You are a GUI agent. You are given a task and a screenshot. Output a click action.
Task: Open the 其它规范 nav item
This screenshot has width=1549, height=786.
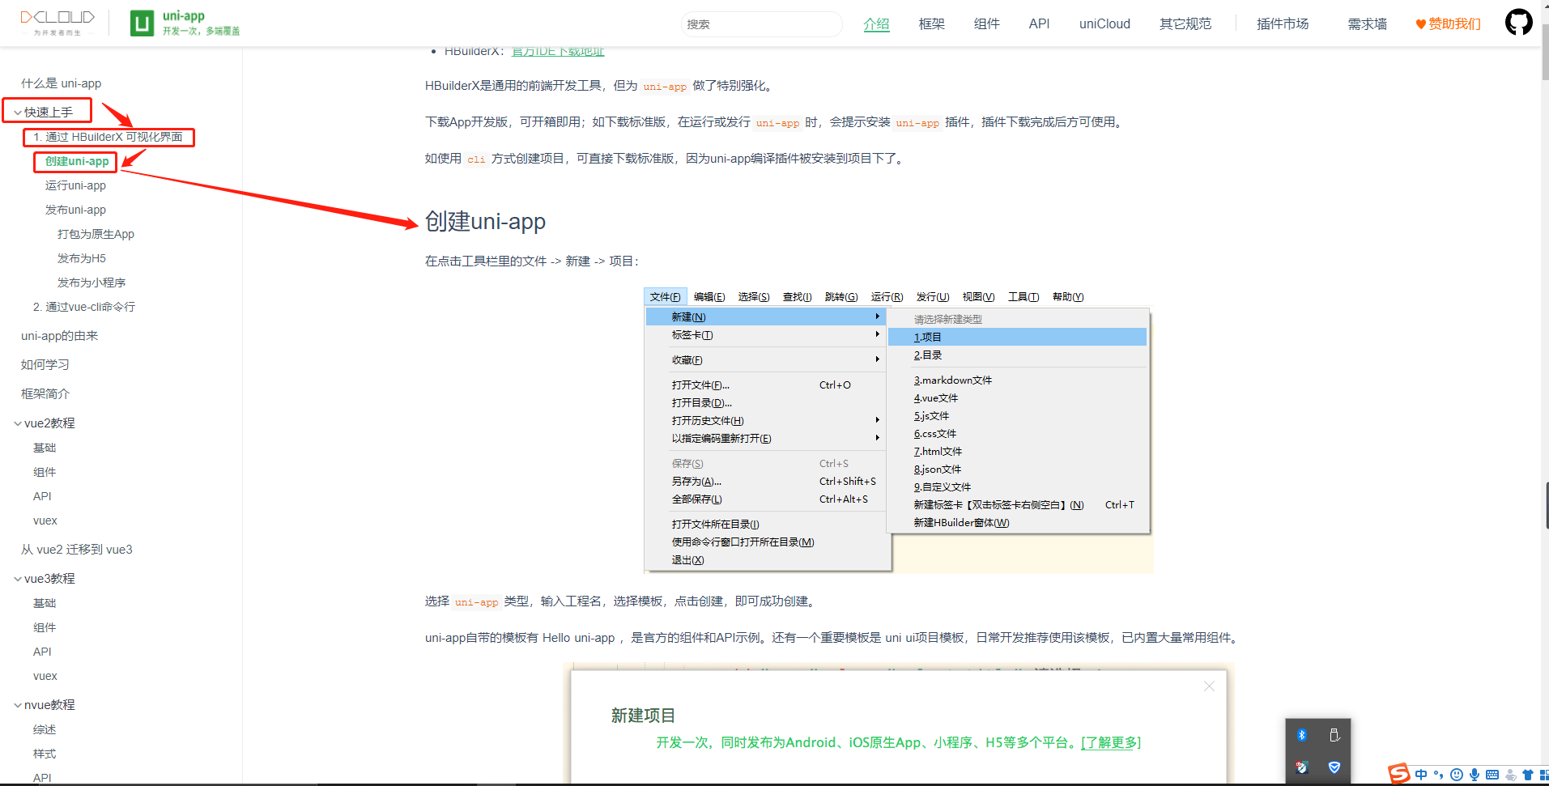[x=1185, y=24]
